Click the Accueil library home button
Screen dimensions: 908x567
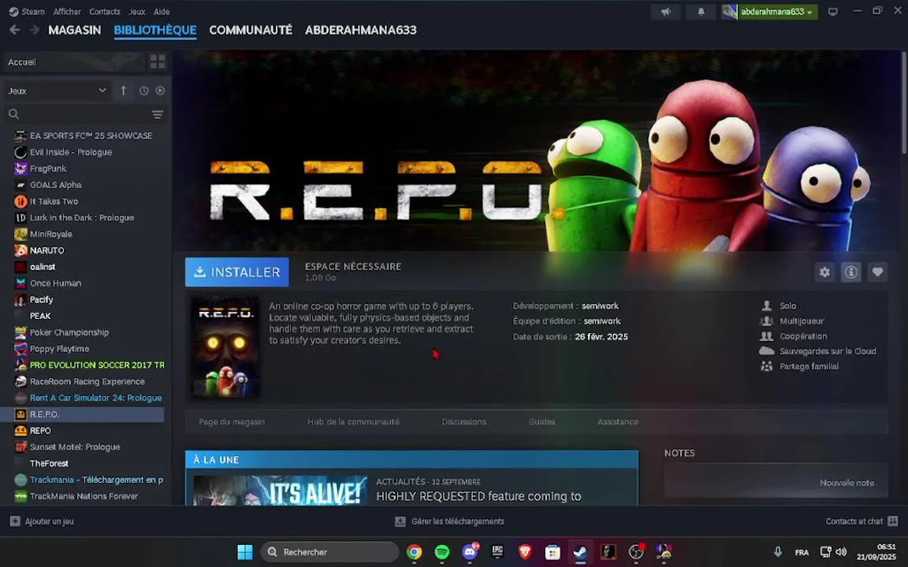pyautogui.click(x=73, y=62)
